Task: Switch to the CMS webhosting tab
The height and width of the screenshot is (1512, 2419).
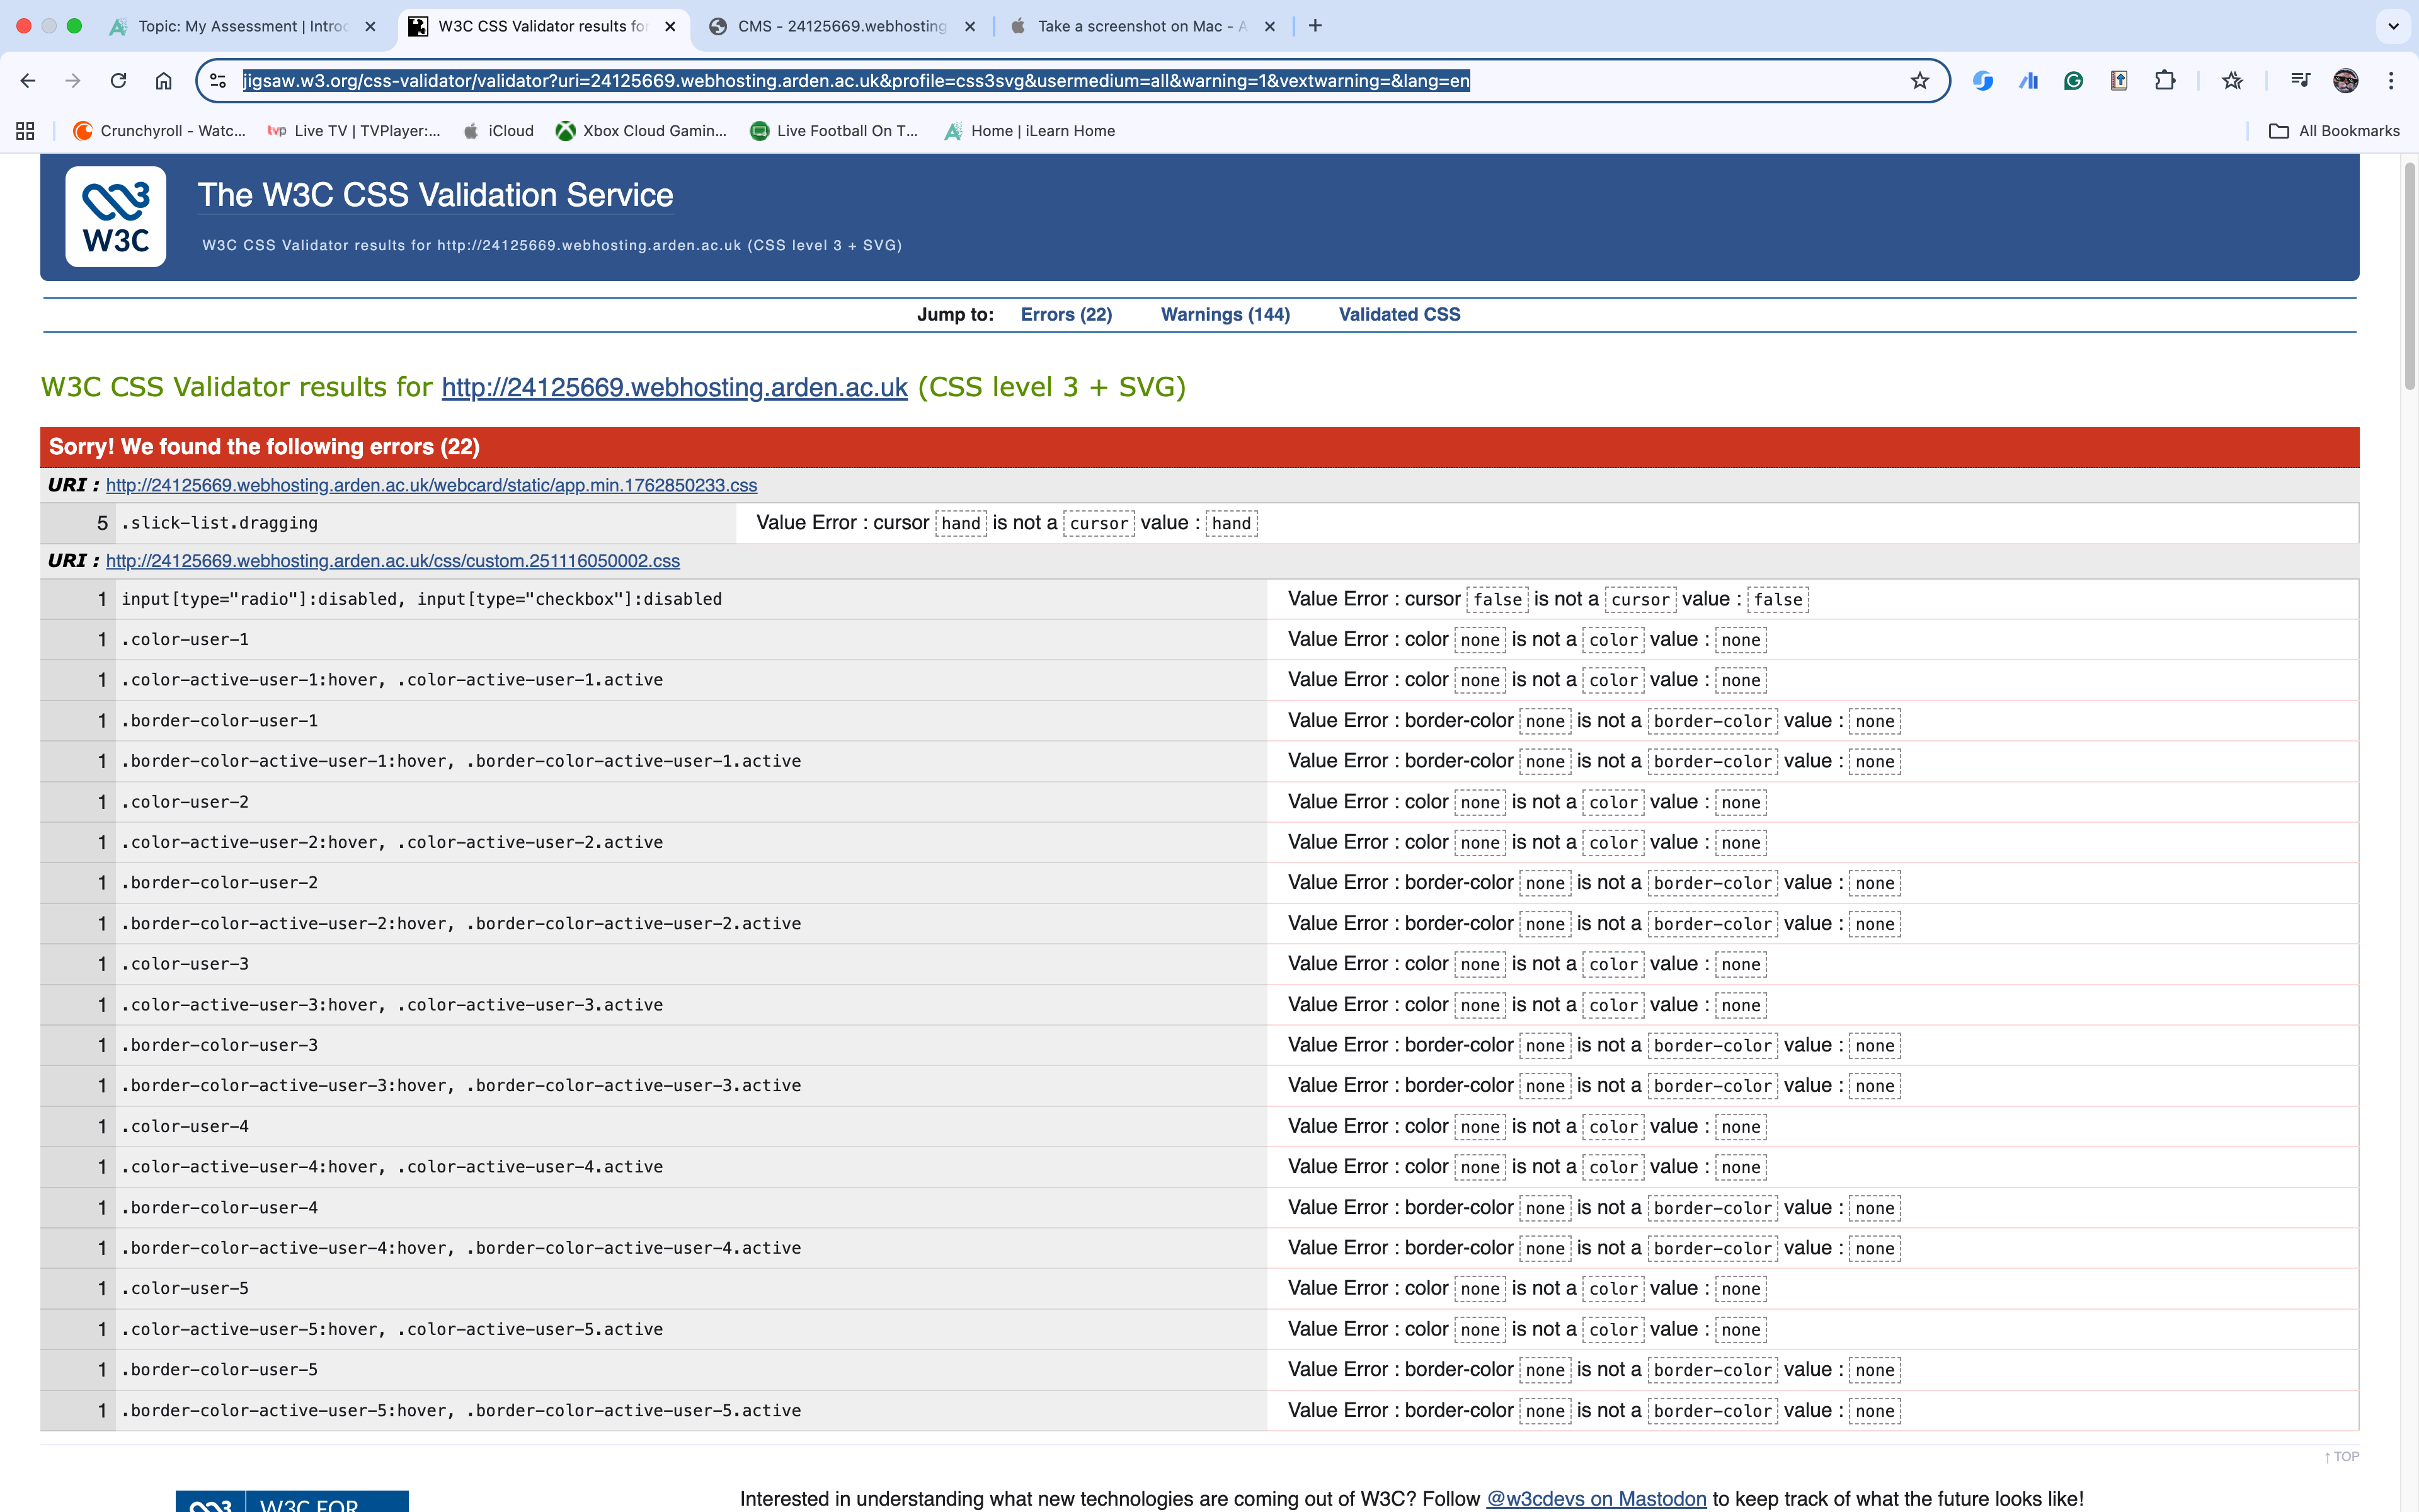Action: [840, 26]
